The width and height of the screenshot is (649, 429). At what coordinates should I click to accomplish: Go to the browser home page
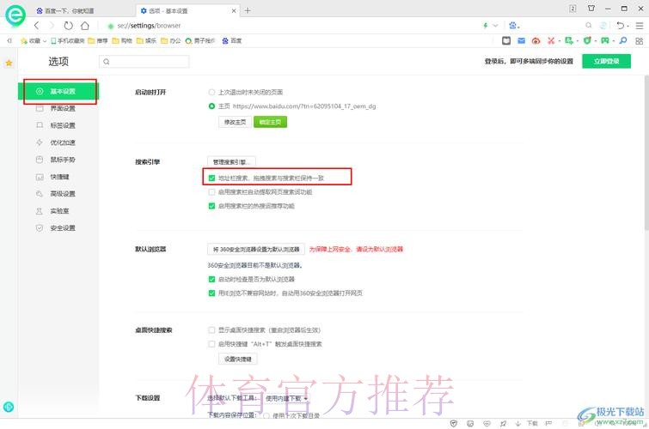click(x=84, y=26)
